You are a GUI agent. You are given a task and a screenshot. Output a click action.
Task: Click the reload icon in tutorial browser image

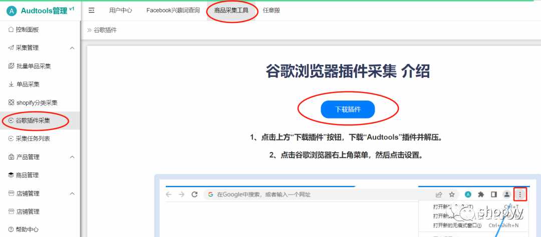pyautogui.click(x=194, y=194)
